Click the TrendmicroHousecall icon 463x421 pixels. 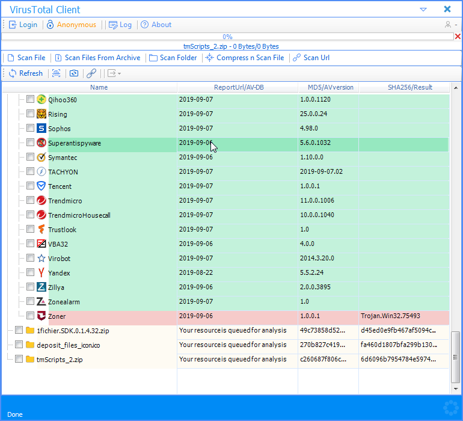41,215
